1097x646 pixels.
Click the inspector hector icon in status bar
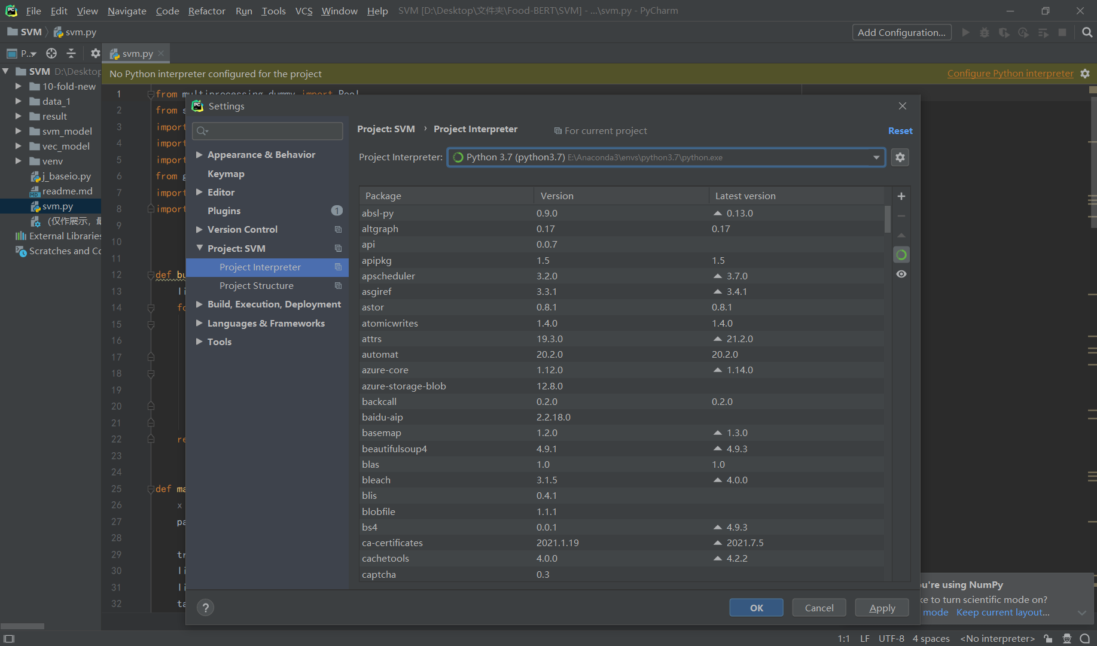point(1066,639)
